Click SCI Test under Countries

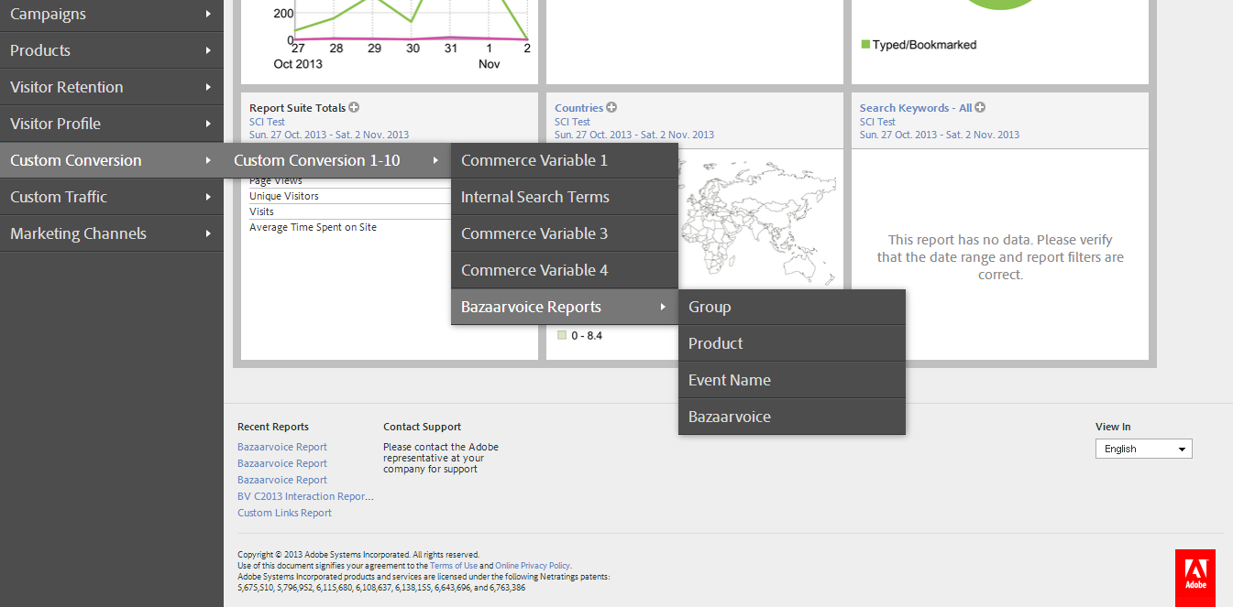click(x=572, y=122)
